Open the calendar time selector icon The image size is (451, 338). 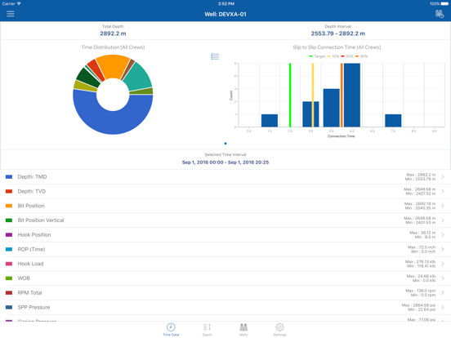coord(440,14)
